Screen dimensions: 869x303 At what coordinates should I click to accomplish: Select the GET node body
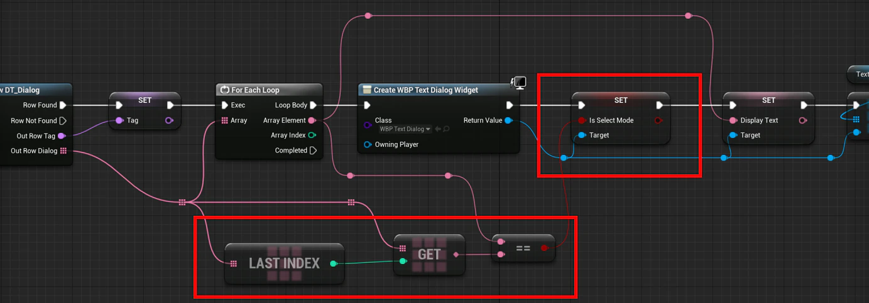tap(429, 255)
